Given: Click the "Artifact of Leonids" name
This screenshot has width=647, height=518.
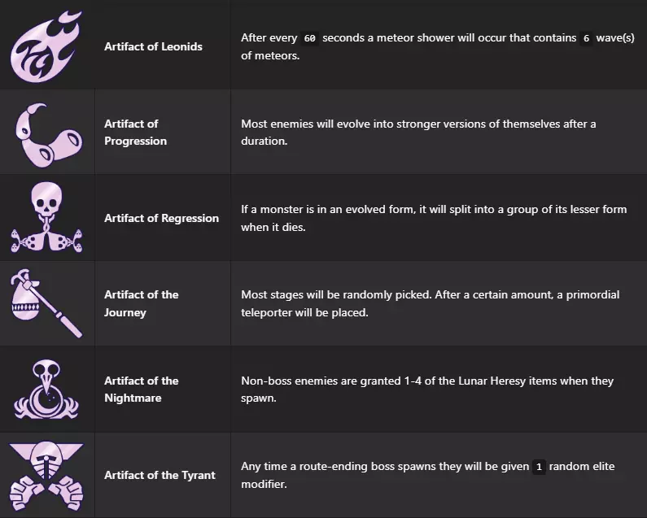Looking at the screenshot, I should [x=153, y=46].
